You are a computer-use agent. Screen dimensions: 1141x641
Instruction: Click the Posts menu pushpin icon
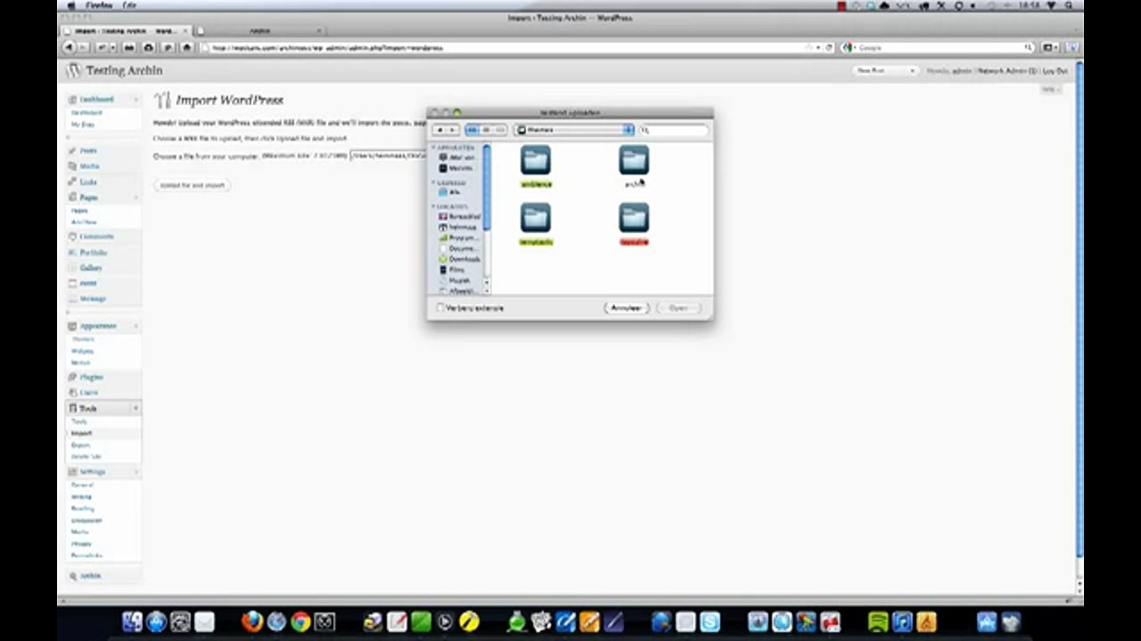[73, 150]
